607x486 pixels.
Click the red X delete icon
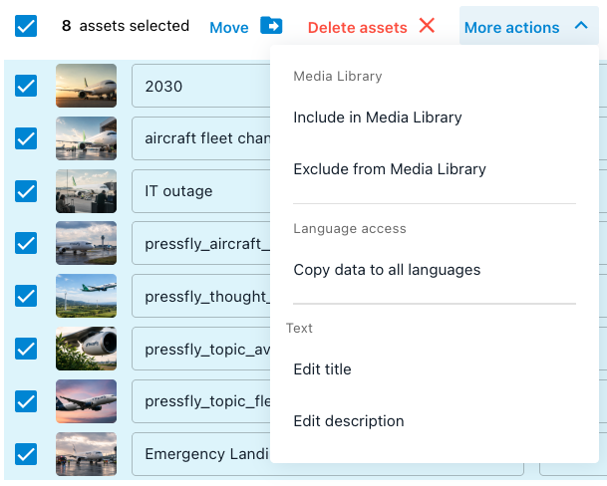(x=427, y=26)
